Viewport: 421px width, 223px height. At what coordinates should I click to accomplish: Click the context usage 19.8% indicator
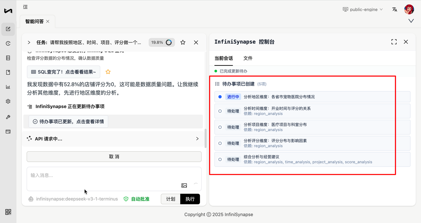pos(161,42)
